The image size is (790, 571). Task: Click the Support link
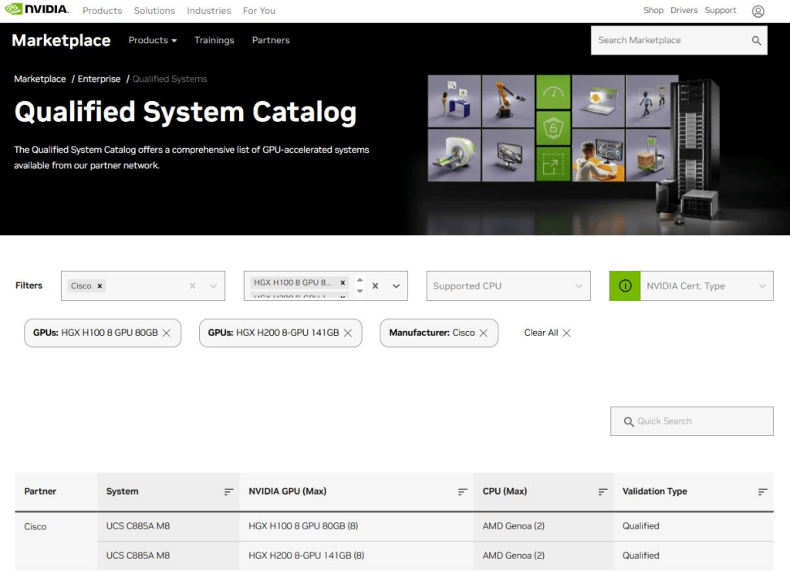coord(720,10)
